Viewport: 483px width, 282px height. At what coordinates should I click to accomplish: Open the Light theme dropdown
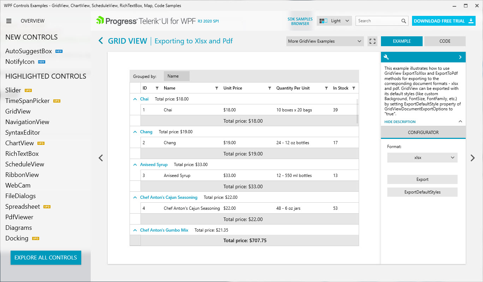334,21
